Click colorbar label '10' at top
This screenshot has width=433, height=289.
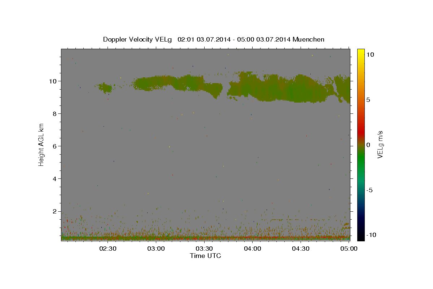point(370,54)
